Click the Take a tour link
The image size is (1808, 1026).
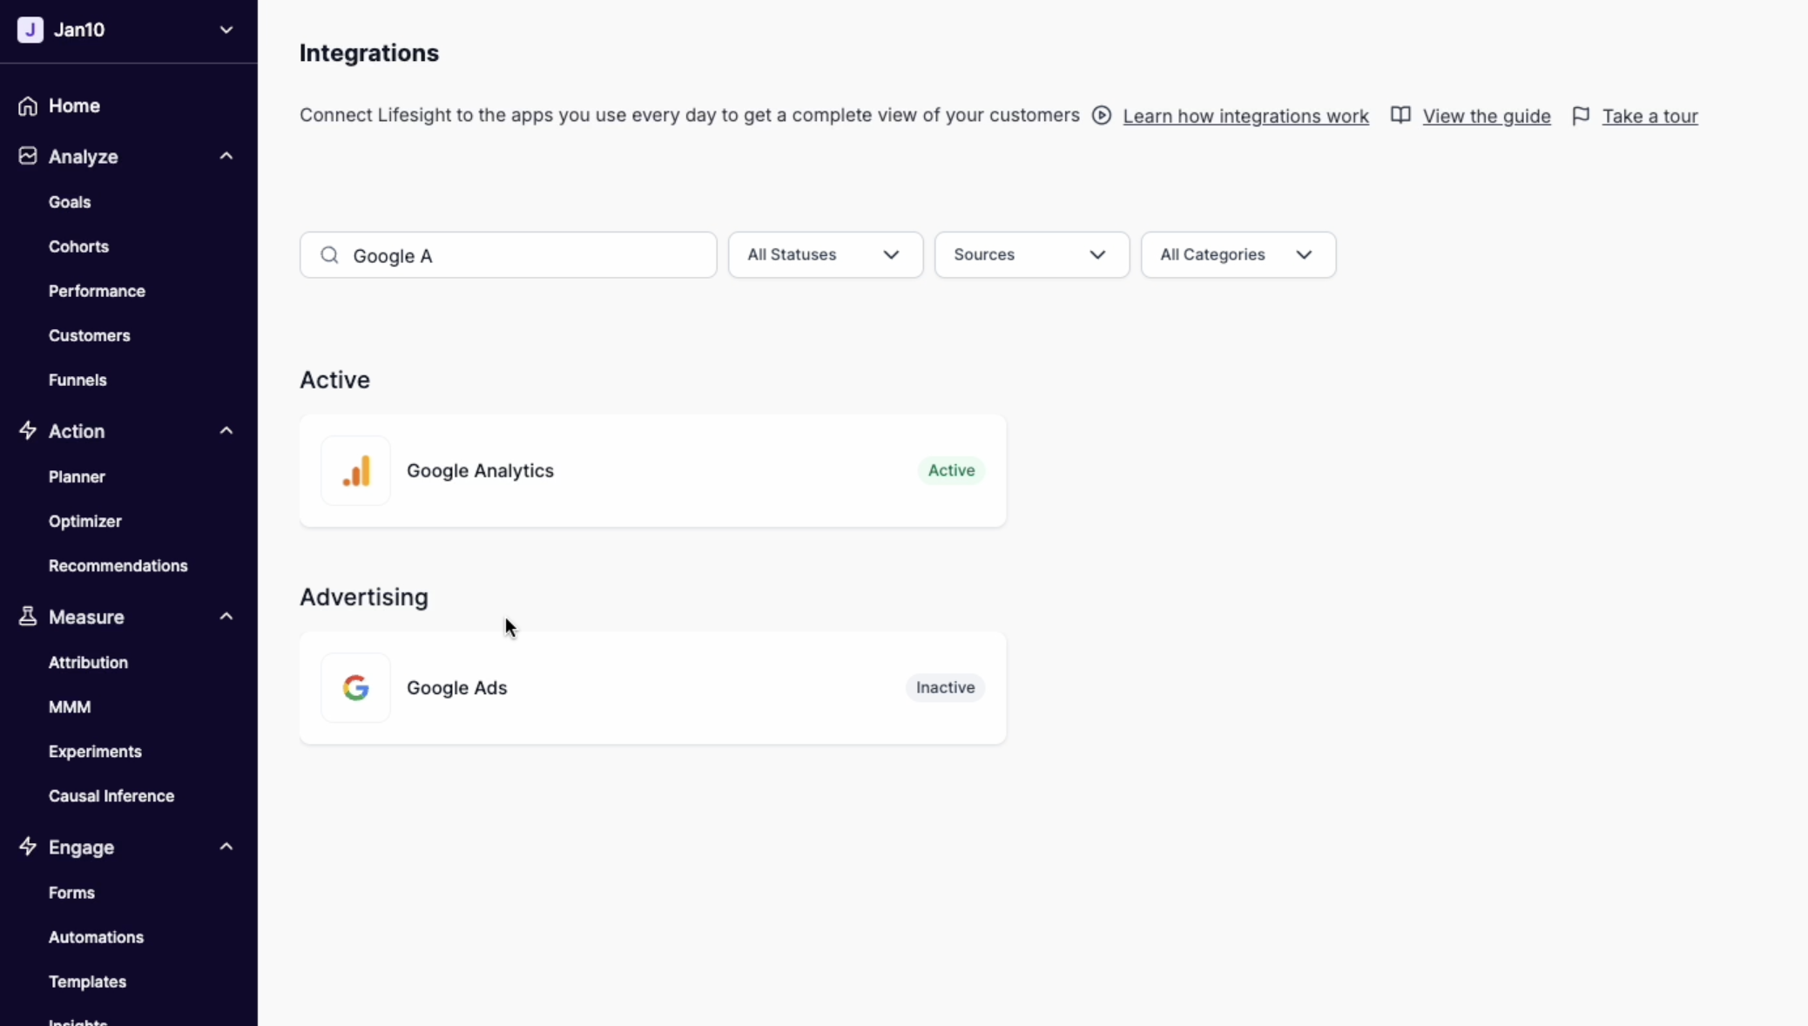1649,116
